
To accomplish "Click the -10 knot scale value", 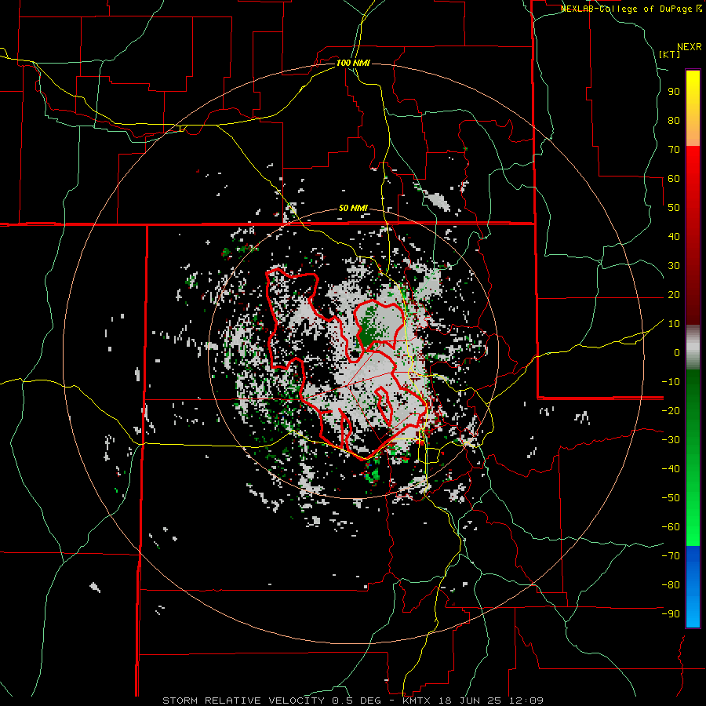I will point(671,382).
